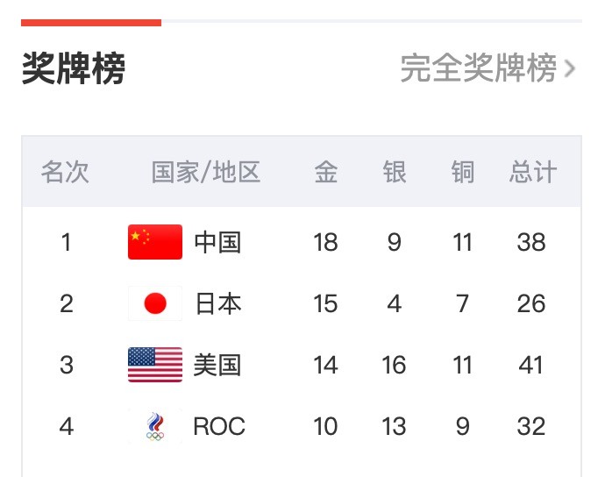Select the 奖牌榜 section heading
Viewport: 605px width, 477px height.
74,68
